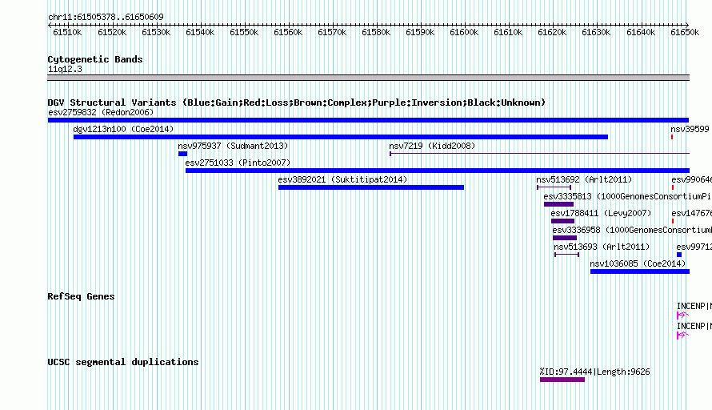Click the label esv2751033 (Pinto2007)
Viewport: 712px width, 410px height.
[238, 163]
